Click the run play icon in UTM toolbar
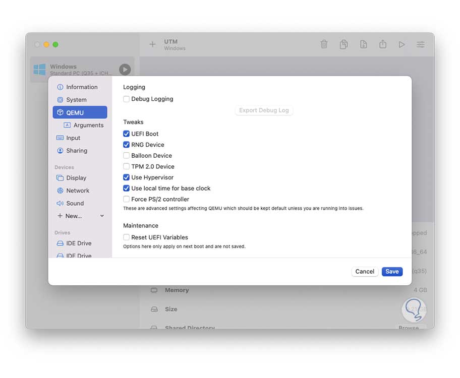460x378 pixels. click(401, 44)
